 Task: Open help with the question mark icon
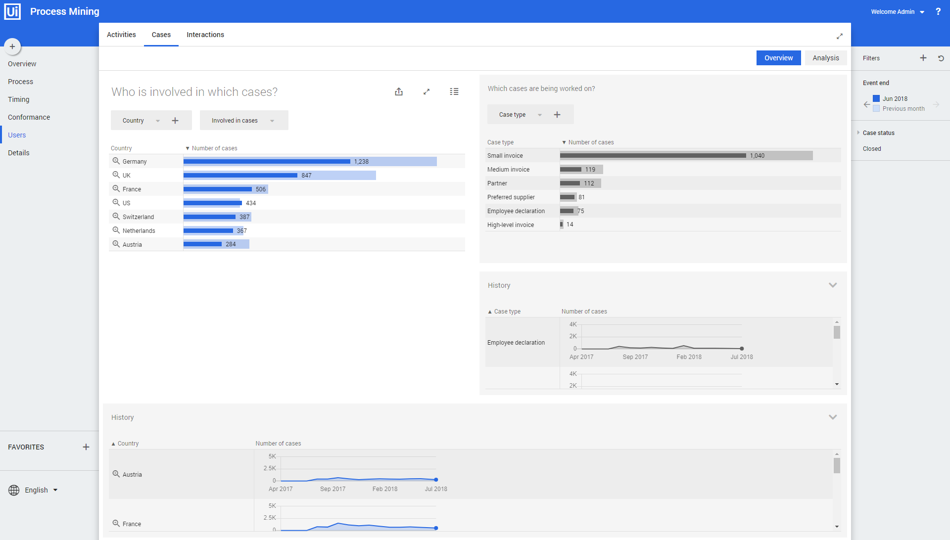click(x=938, y=11)
